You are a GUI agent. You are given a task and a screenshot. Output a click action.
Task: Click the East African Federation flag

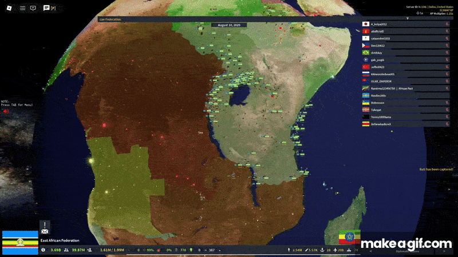click(20, 243)
